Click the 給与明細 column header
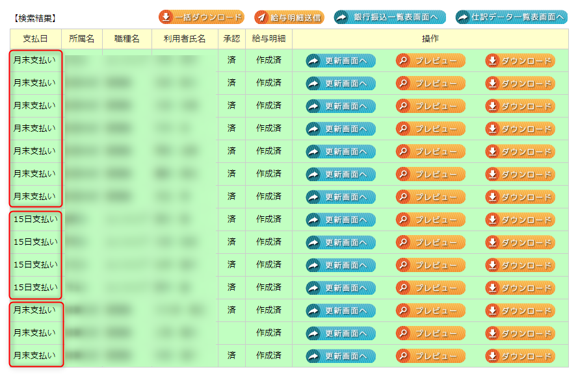The height and width of the screenshot is (374, 578). click(269, 39)
